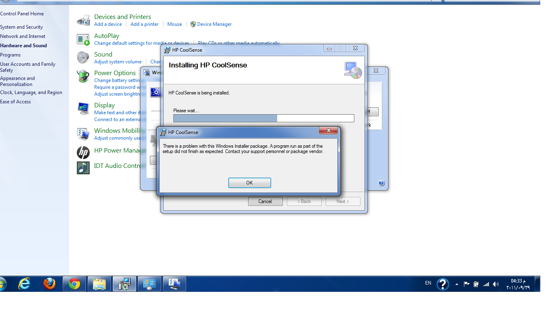This screenshot has height=310, width=552.
Task: Show hidden system tray icons
Action: 457,284
